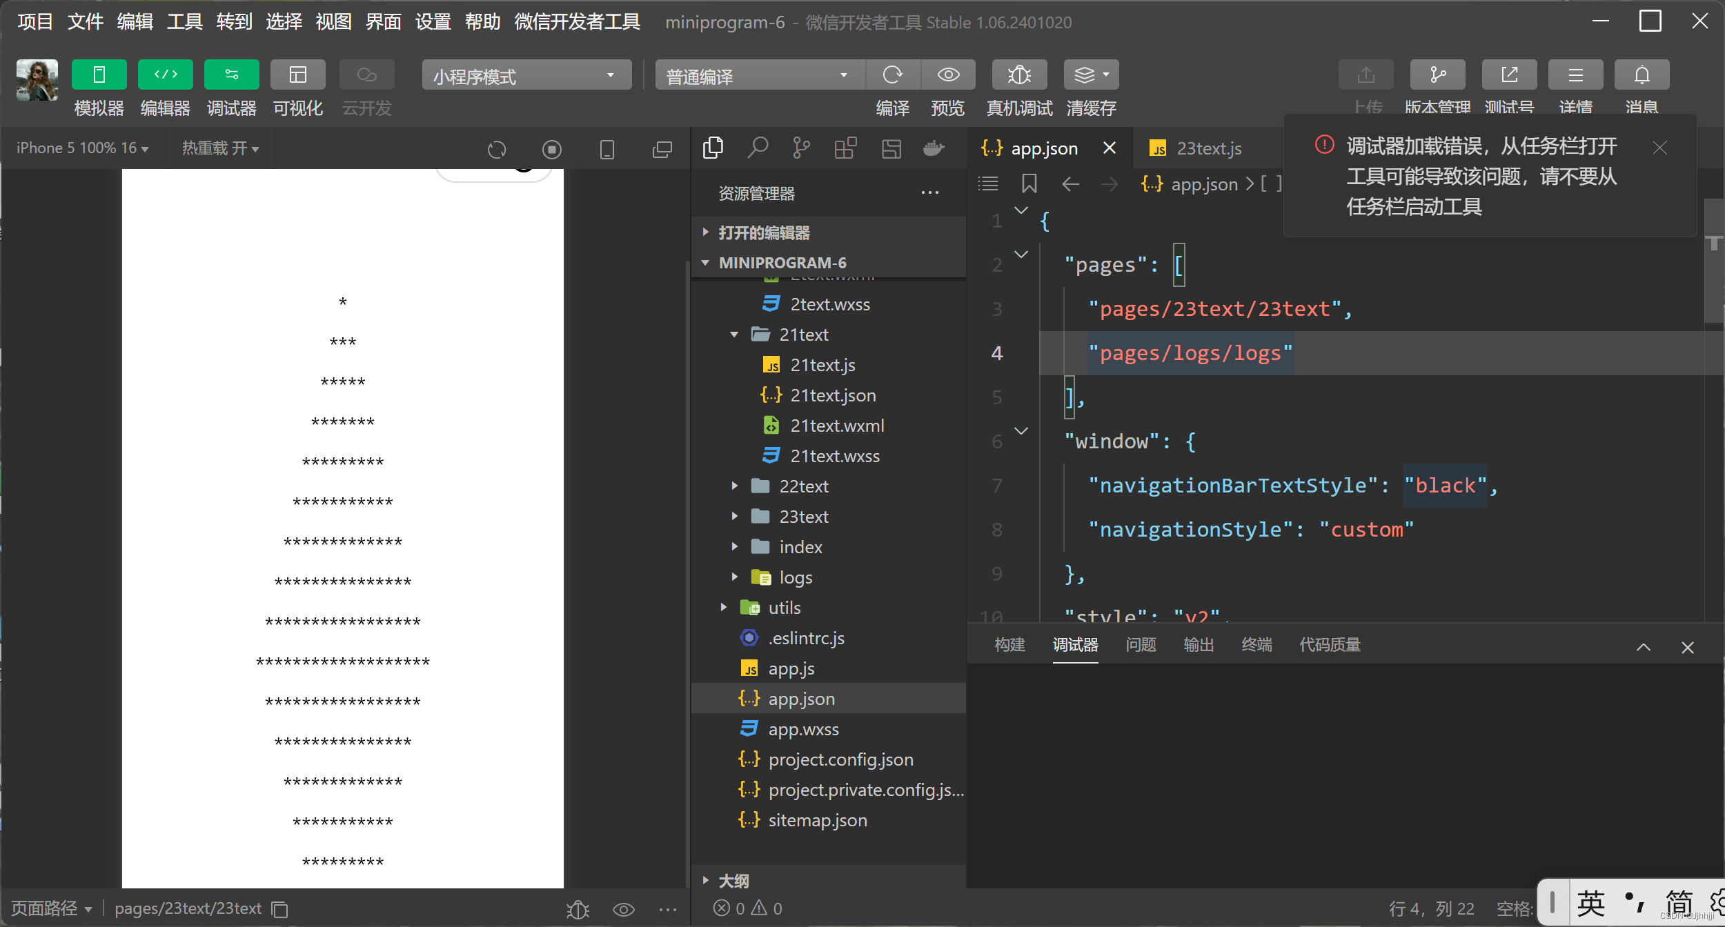Toggle the editor panel button
The width and height of the screenshot is (1725, 927).
pyautogui.click(x=165, y=74)
